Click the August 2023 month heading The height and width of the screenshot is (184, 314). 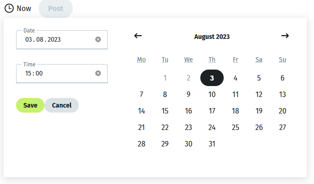pyautogui.click(x=212, y=37)
